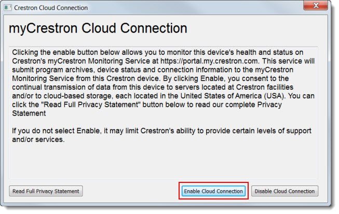Close the Crestron Cloud Connection dialog

[316, 5]
